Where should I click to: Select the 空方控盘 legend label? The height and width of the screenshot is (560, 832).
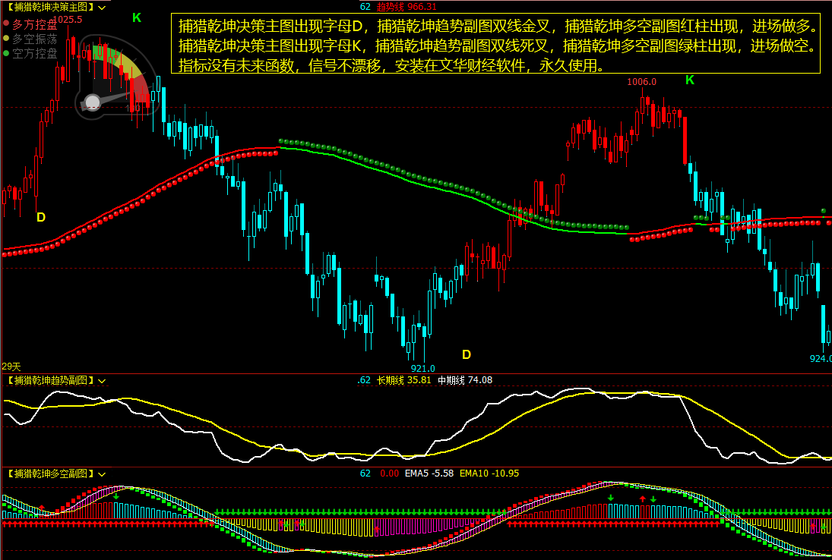(x=35, y=53)
